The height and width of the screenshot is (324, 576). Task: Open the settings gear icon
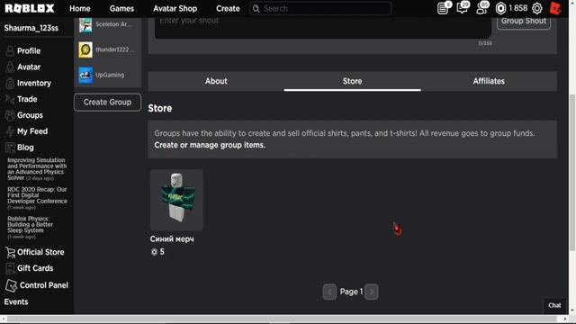click(x=537, y=8)
